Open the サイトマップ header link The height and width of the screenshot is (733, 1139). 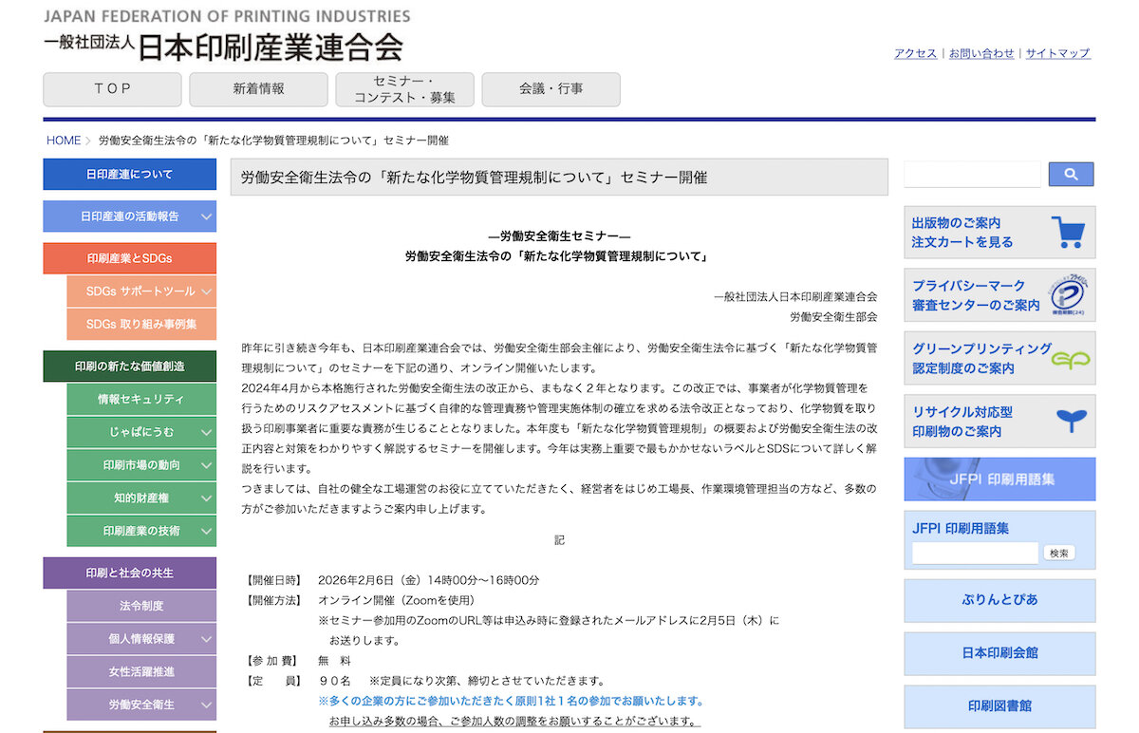(1057, 54)
